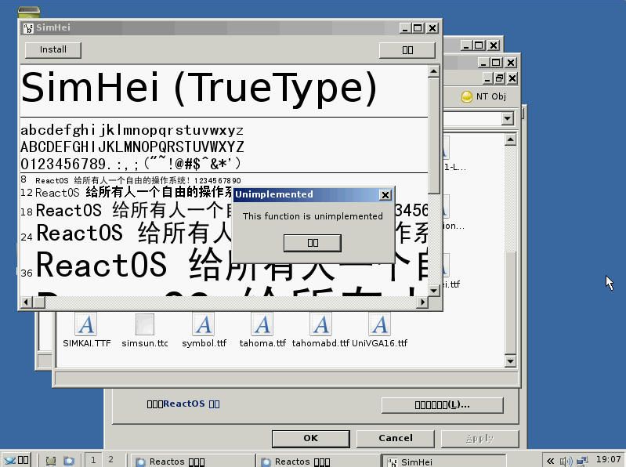Activate SimHei taskbar button
The image size is (626, 467).
pos(443,462)
